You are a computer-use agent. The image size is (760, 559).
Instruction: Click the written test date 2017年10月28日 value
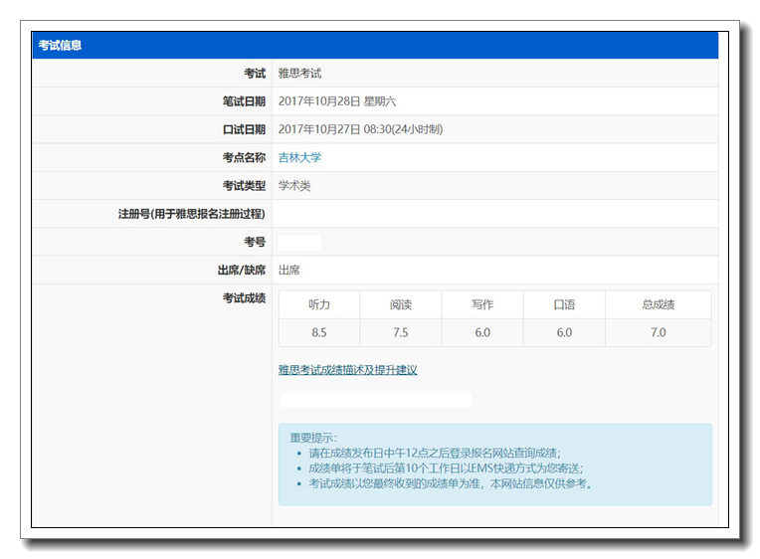tap(337, 101)
